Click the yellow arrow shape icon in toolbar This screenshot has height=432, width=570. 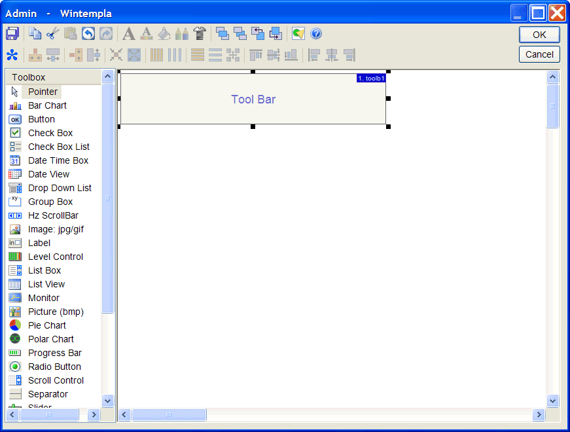[x=298, y=34]
